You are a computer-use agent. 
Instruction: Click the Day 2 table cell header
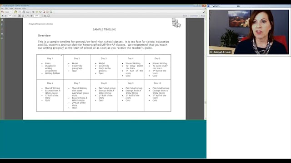click(77, 58)
